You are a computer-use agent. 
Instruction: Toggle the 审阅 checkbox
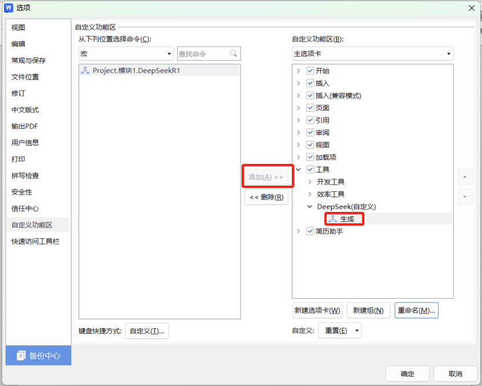pos(310,132)
